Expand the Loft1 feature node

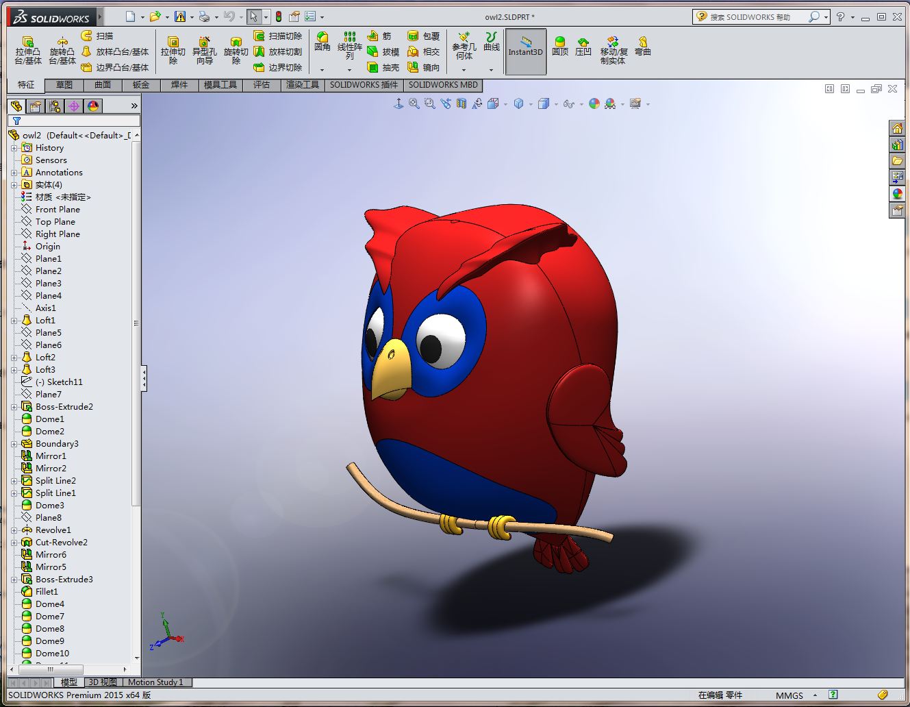[x=14, y=321]
